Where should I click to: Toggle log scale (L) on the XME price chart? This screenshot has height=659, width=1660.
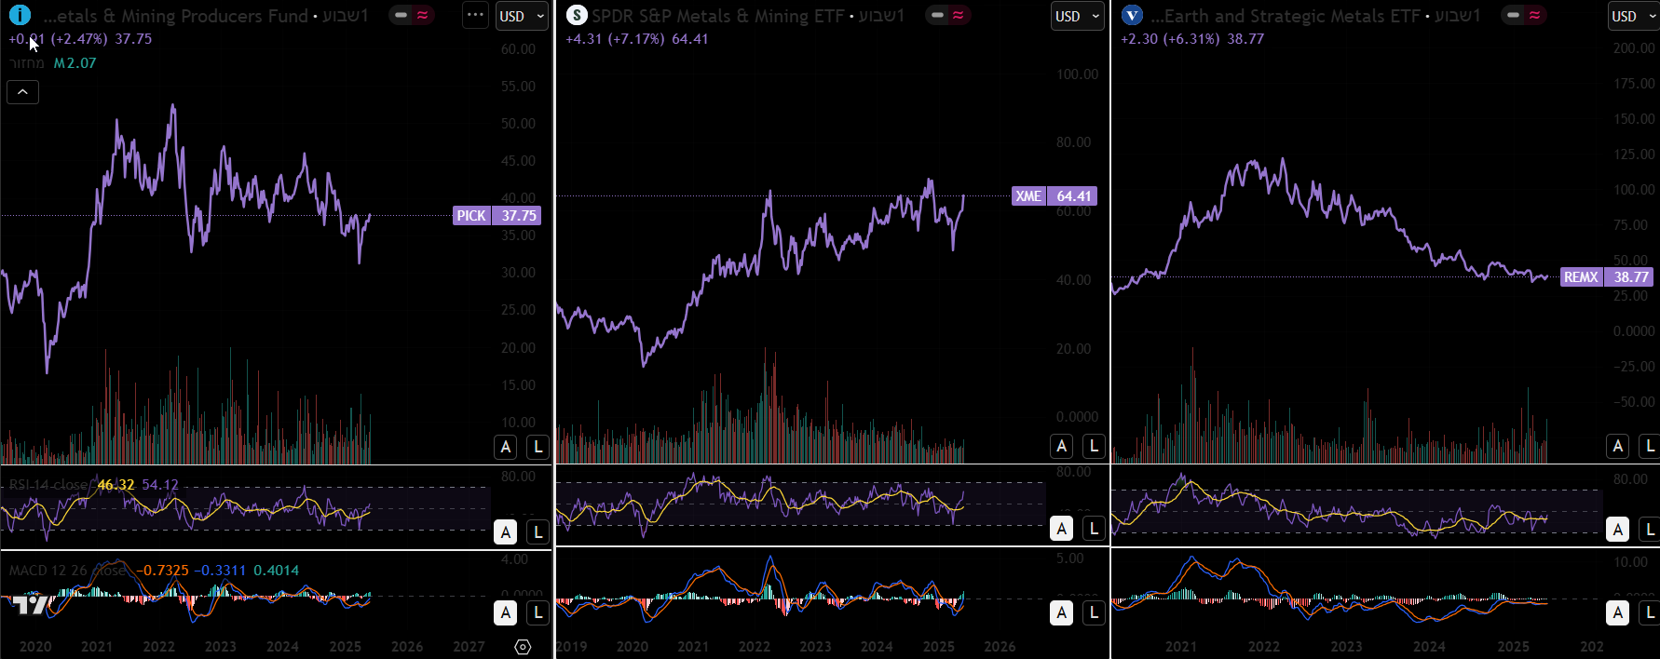(x=1094, y=448)
